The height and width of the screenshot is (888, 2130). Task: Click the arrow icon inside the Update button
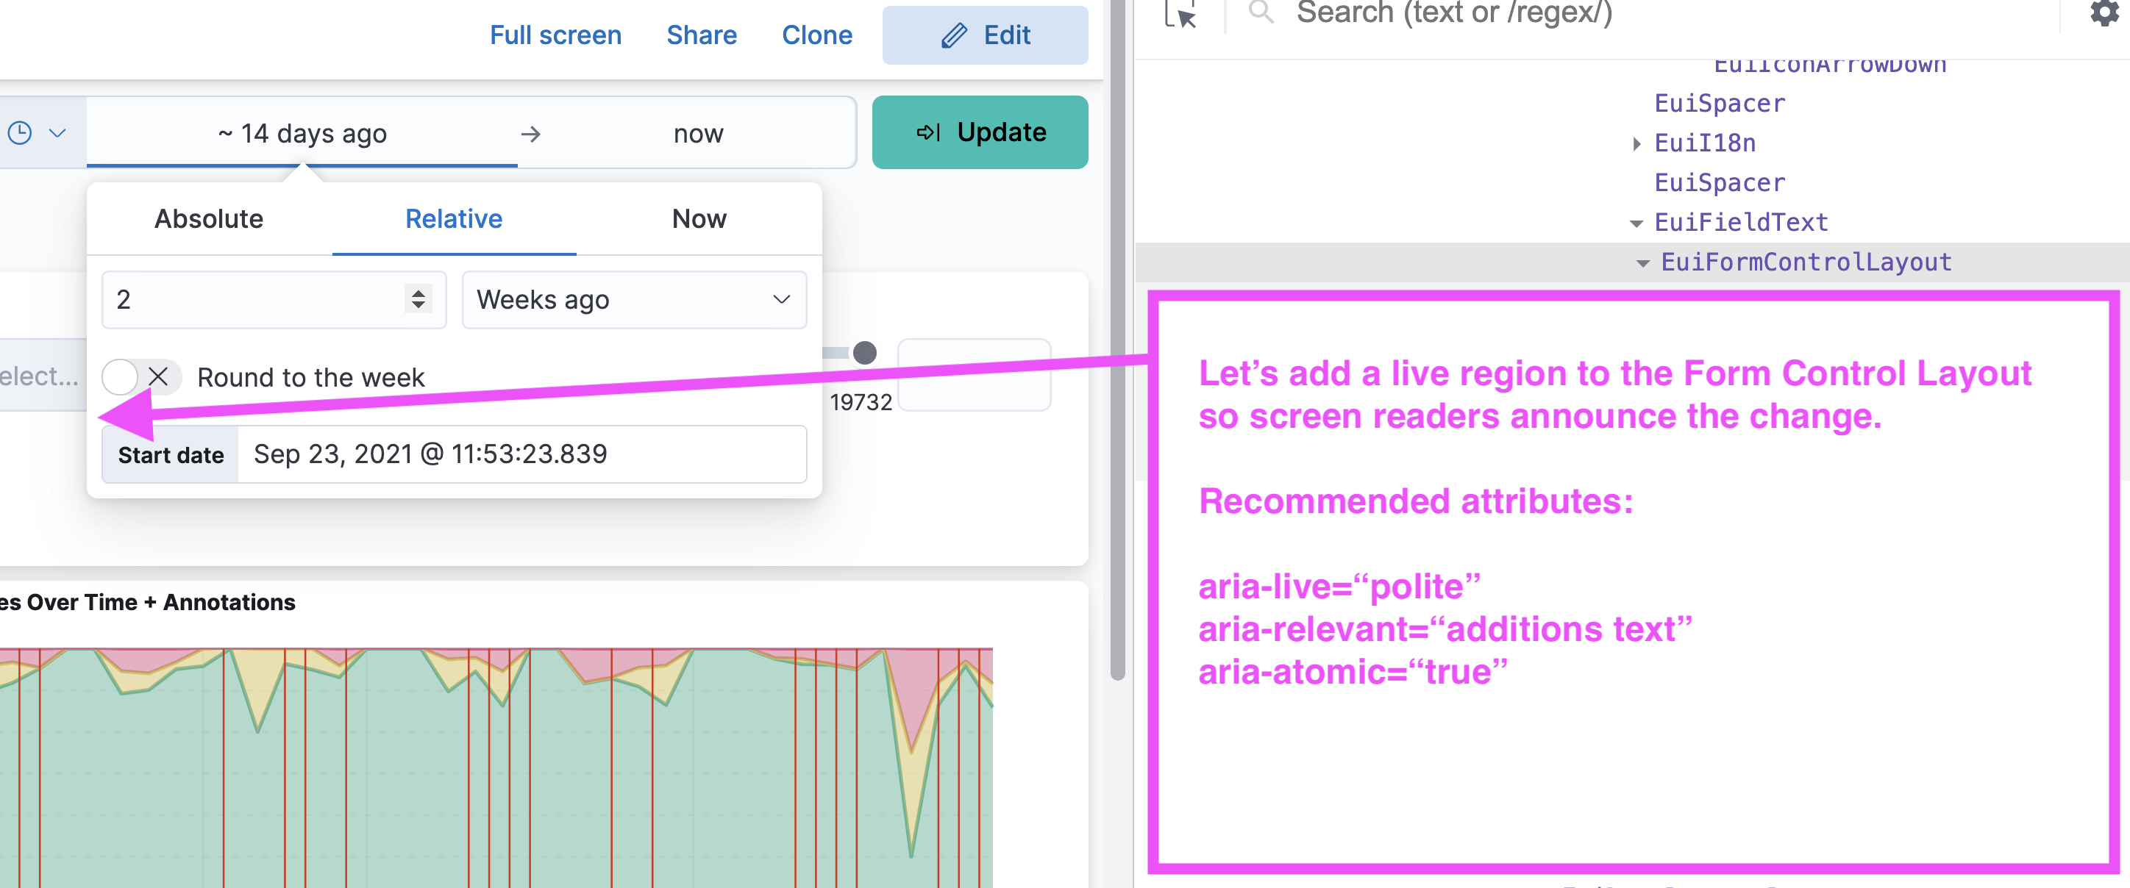tap(927, 132)
